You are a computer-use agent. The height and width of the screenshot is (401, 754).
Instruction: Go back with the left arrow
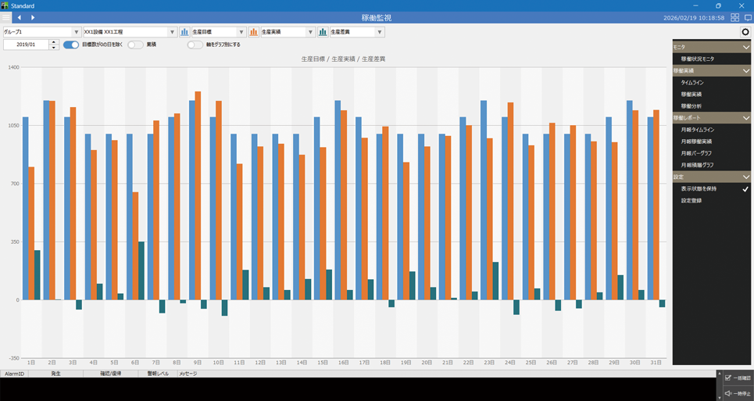point(20,17)
